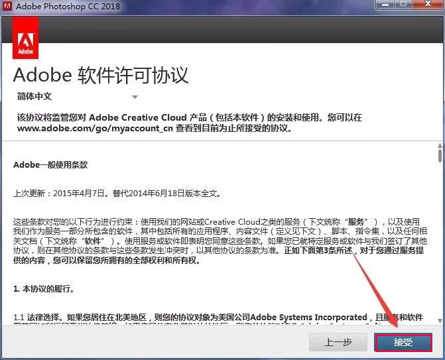Minimize the Photoshop installer window

pyautogui.click(x=385, y=5)
